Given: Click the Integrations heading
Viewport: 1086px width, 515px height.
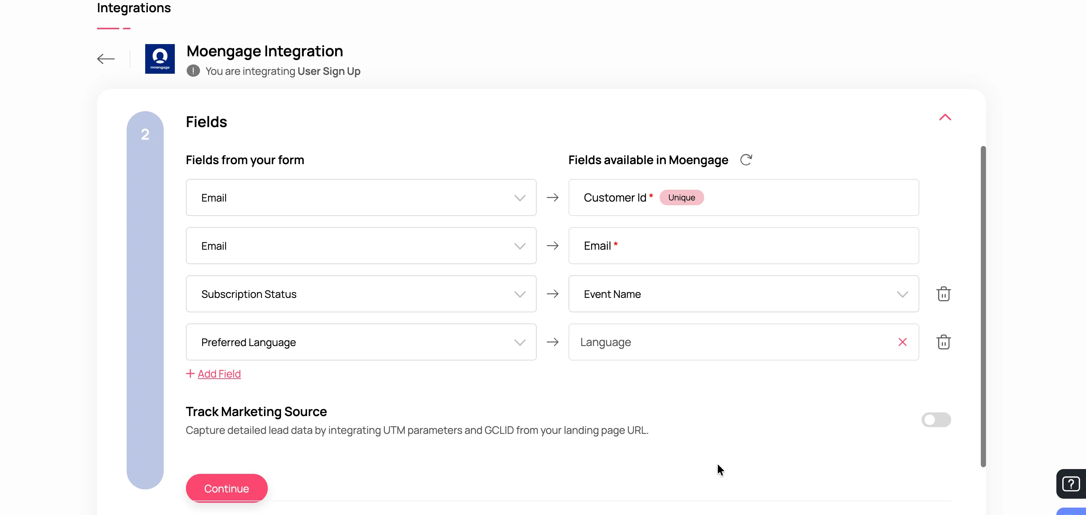Looking at the screenshot, I should (134, 7).
